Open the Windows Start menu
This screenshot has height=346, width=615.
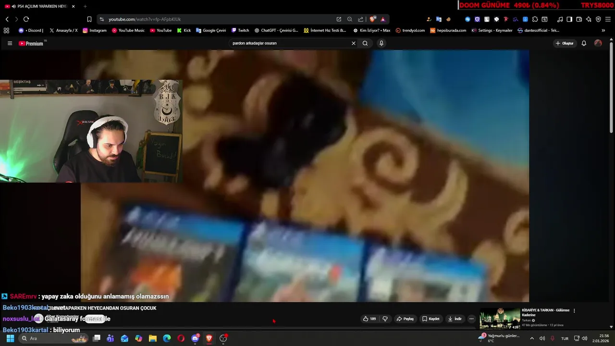tap(10, 338)
